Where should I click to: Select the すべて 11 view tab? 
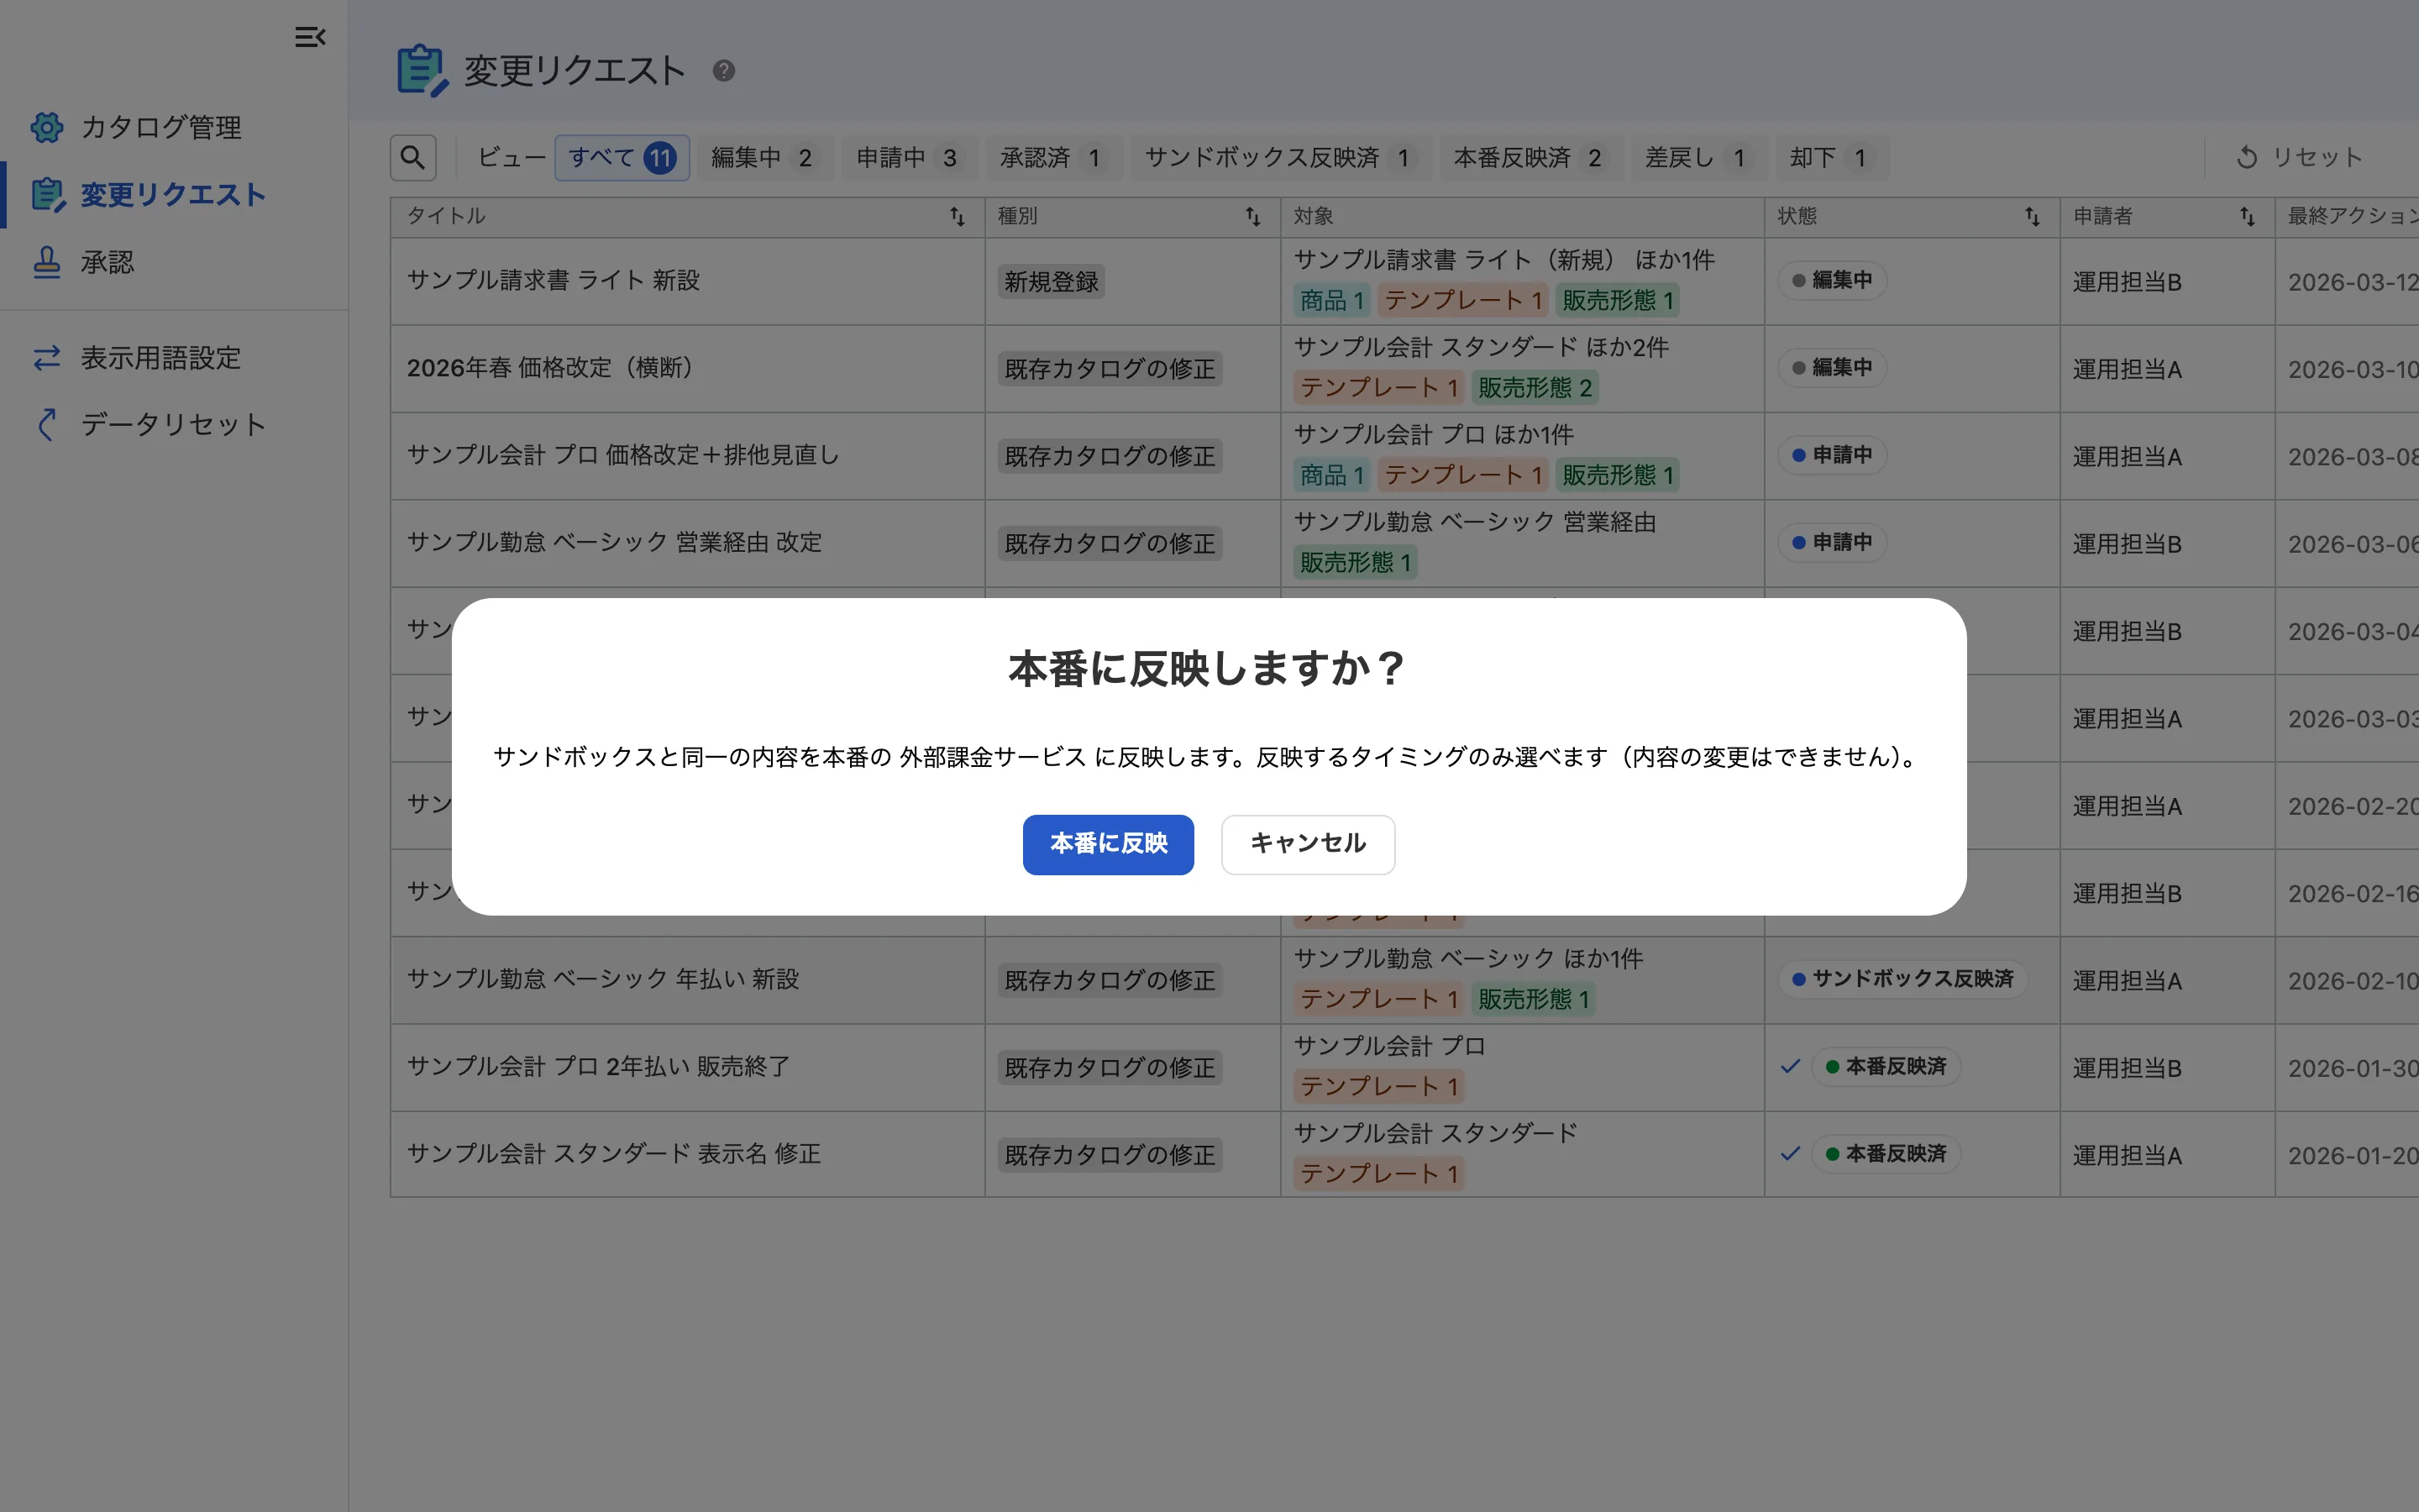pos(622,158)
